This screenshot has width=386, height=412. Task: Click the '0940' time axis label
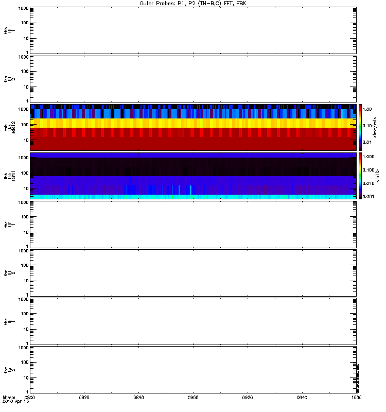pos(302,397)
